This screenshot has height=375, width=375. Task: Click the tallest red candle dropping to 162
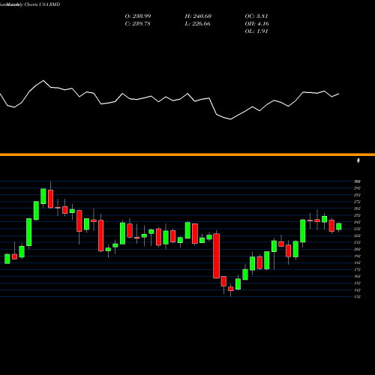[216, 256]
